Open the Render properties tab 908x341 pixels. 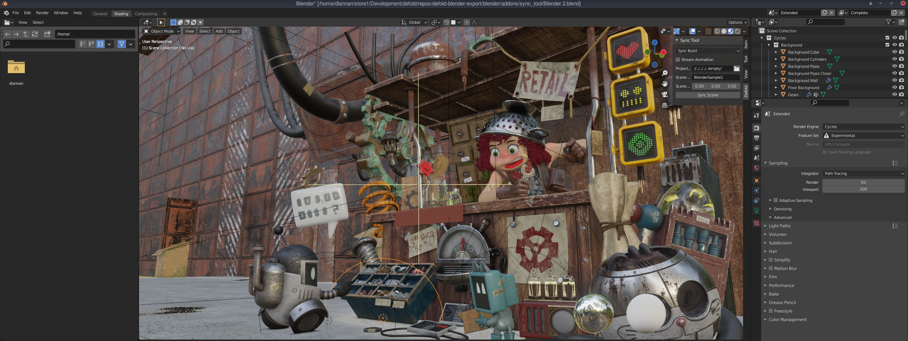click(757, 128)
